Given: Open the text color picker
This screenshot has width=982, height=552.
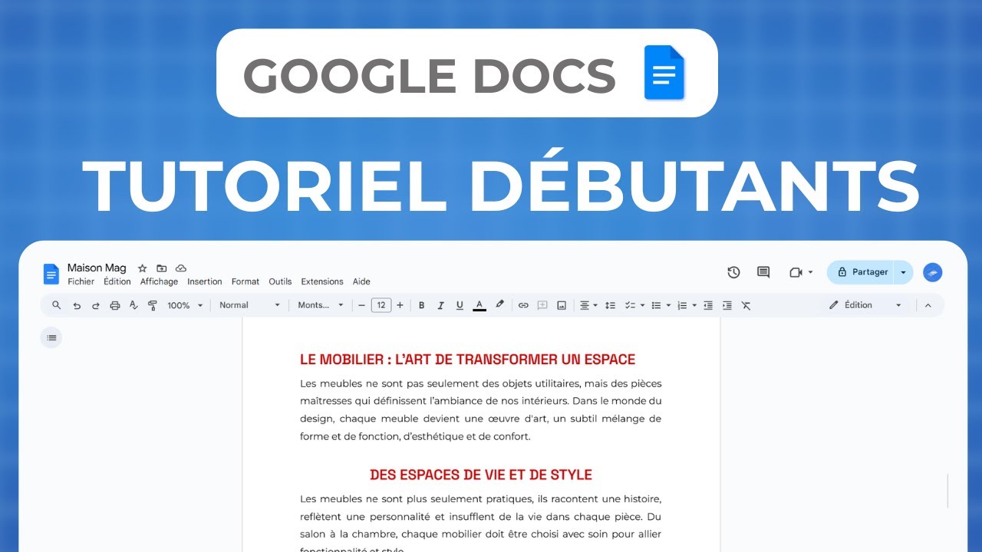Looking at the screenshot, I should click(479, 305).
